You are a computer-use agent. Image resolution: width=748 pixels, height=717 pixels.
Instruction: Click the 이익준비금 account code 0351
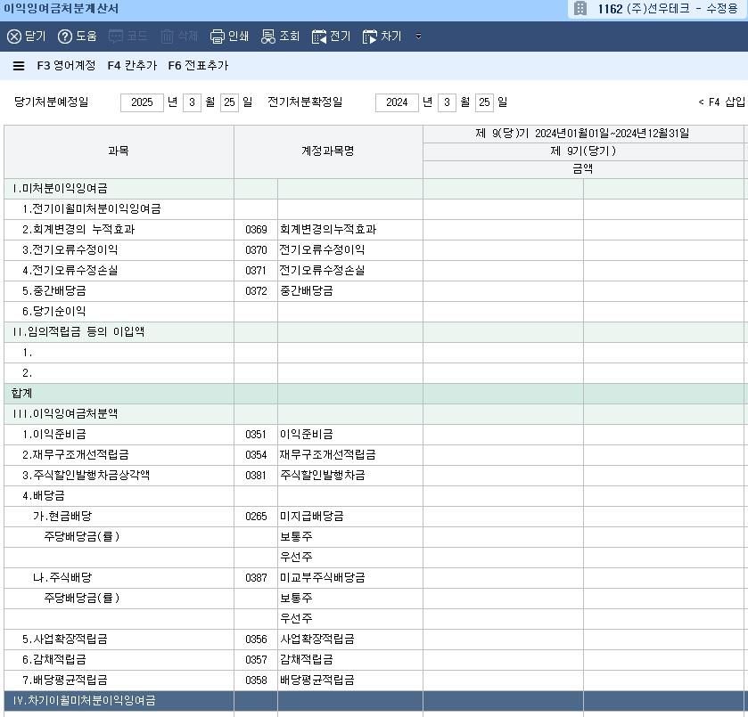[256, 435]
